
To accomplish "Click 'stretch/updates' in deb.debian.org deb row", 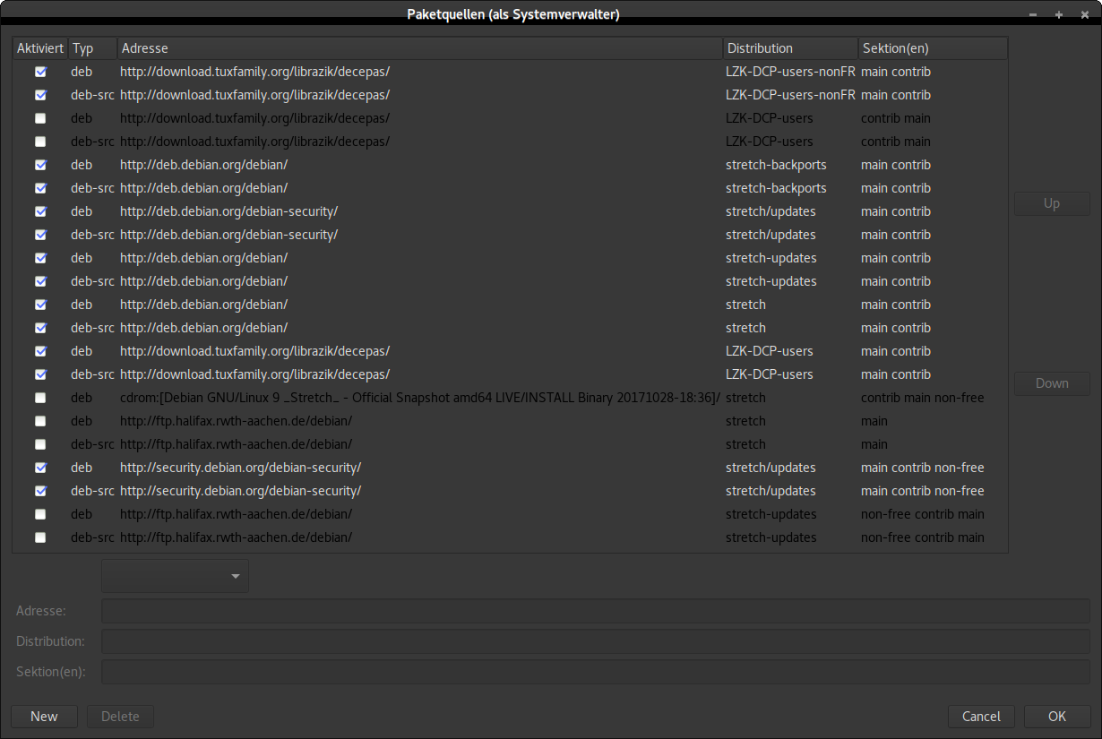I will (771, 211).
